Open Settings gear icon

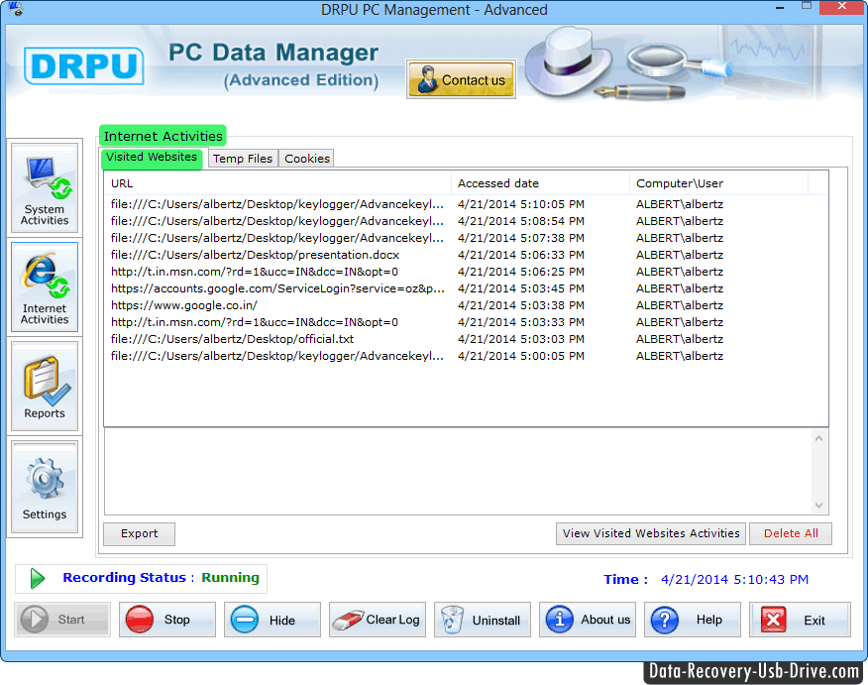pyautogui.click(x=45, y=487)
